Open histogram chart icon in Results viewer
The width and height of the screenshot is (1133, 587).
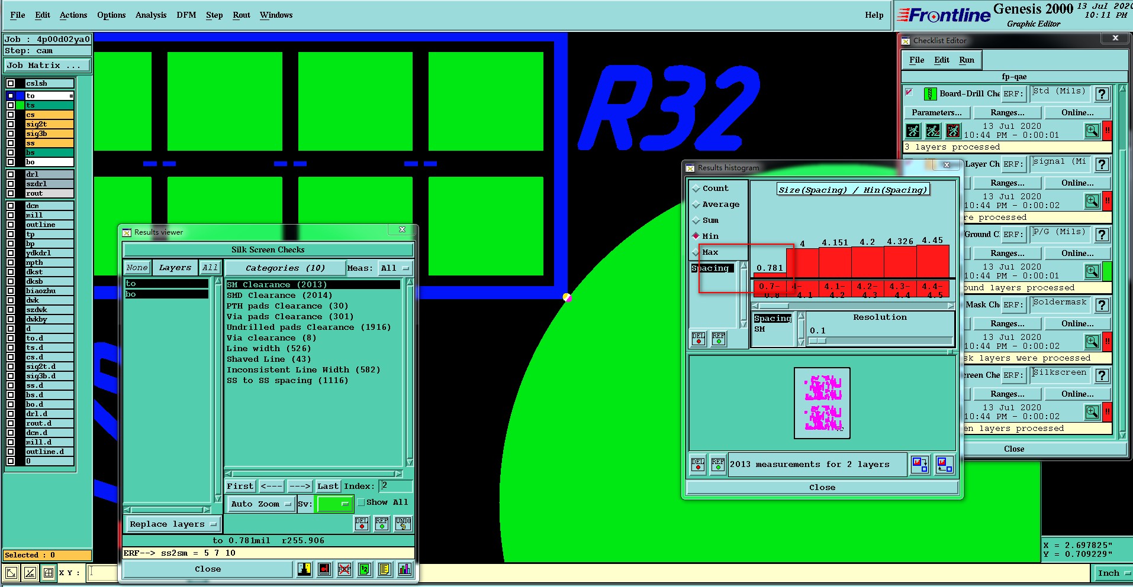coord(405,569)
